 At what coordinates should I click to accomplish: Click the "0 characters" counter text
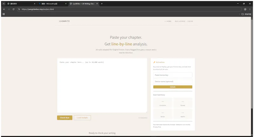pyautogui.click(x=143, y=118)
